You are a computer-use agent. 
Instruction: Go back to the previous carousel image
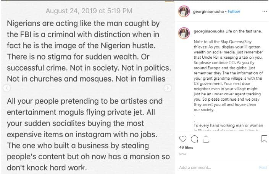6,88
